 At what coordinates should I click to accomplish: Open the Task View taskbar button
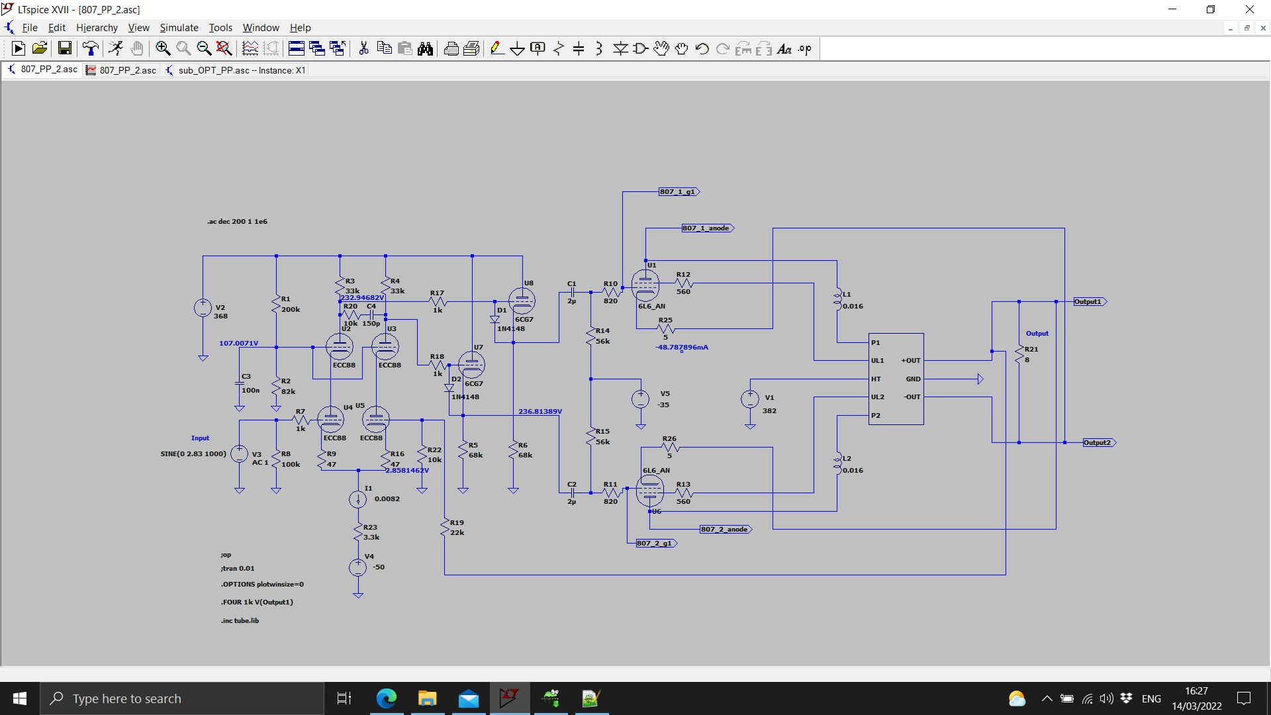pyautogui.click(x=344, y=698)
